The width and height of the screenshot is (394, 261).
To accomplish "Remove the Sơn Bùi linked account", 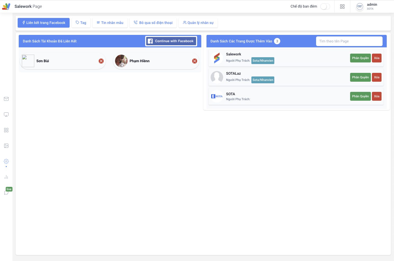I will pyautogui.click(x=101, y=61).
